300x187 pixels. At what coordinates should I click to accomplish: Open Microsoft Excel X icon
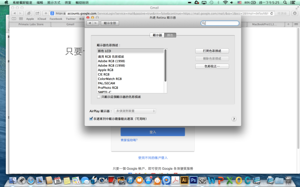pos(230,180)
